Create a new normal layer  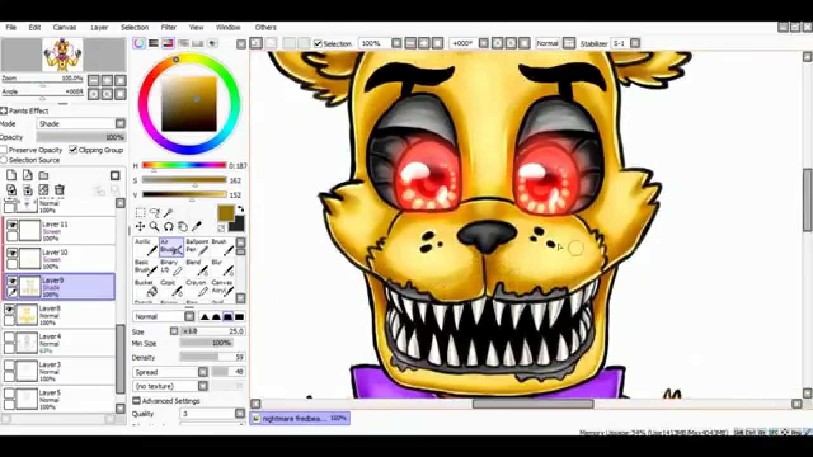11,175
